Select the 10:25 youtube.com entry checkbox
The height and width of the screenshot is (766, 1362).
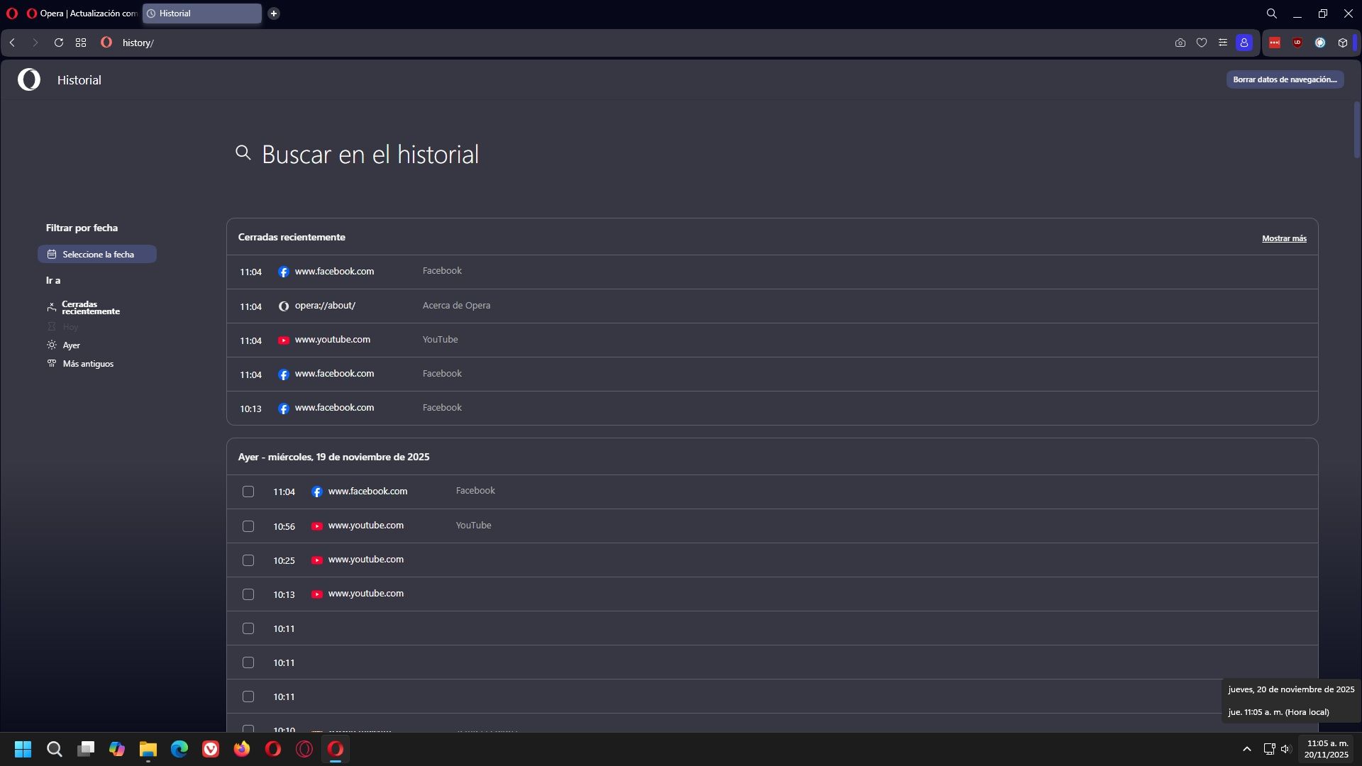(x=248, y=560)
